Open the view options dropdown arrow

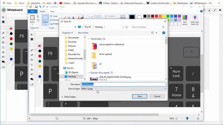coord(156,33)
